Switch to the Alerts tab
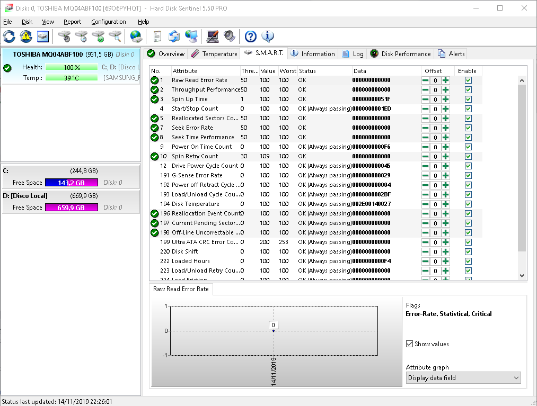This screenshot has height=406, width=537. 451,53
